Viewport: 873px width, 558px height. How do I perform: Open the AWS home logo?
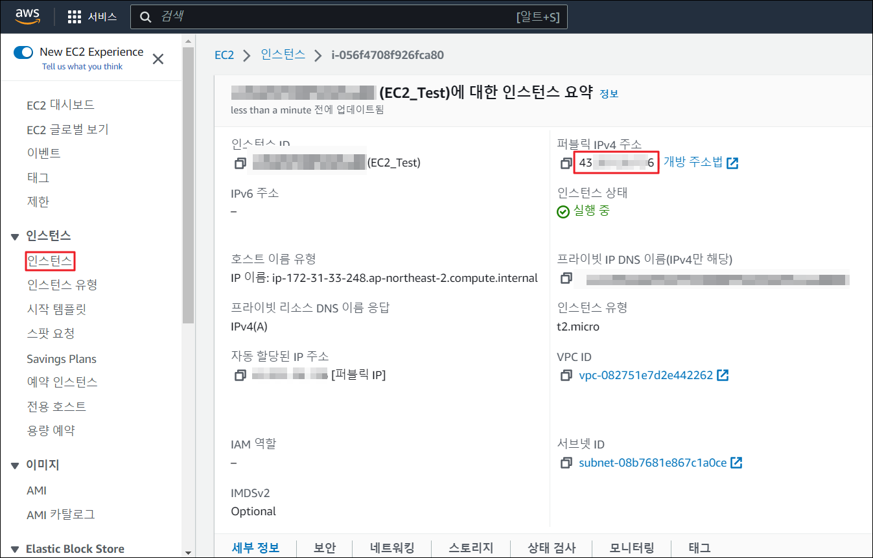click(28, 16)
